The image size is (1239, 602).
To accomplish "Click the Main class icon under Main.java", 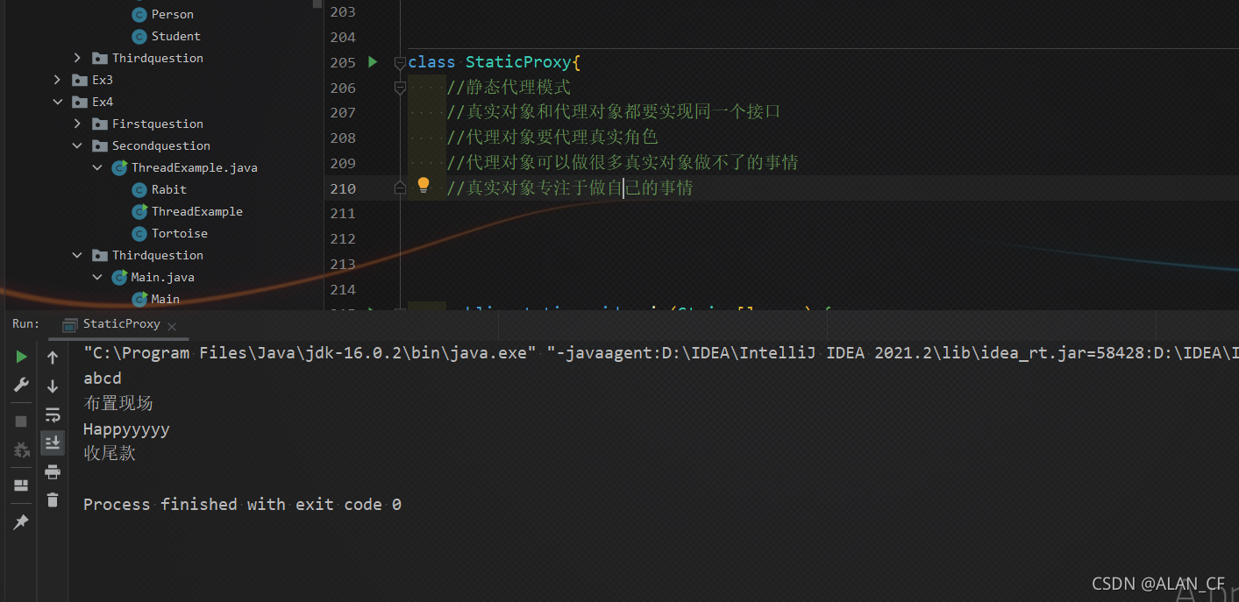I will (x=139, y=299).
